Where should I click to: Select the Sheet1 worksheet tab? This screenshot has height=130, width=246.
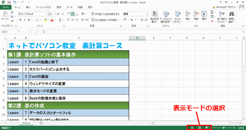26,123
